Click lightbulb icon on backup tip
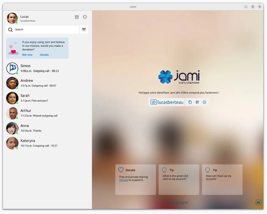 tap(207, 170)
